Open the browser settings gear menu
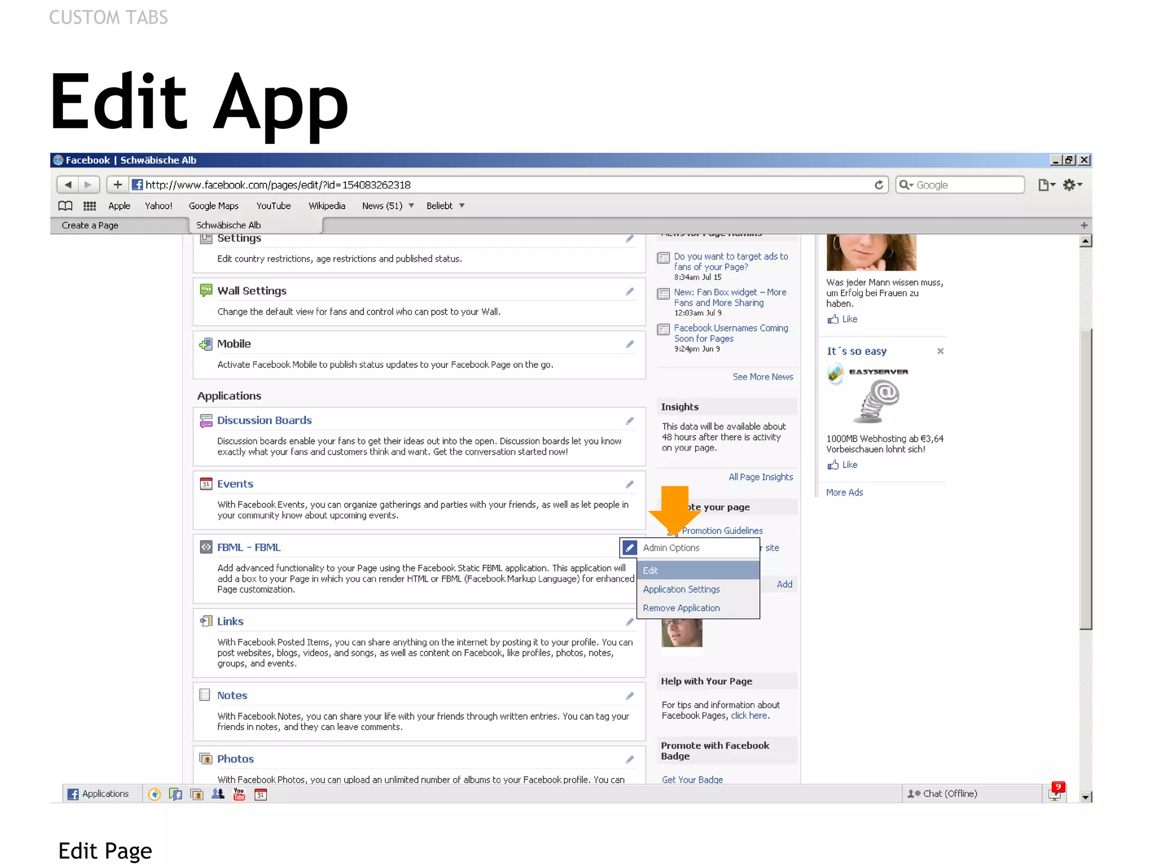This screenshot has height=864, width=1152. tap(1072, 184)
